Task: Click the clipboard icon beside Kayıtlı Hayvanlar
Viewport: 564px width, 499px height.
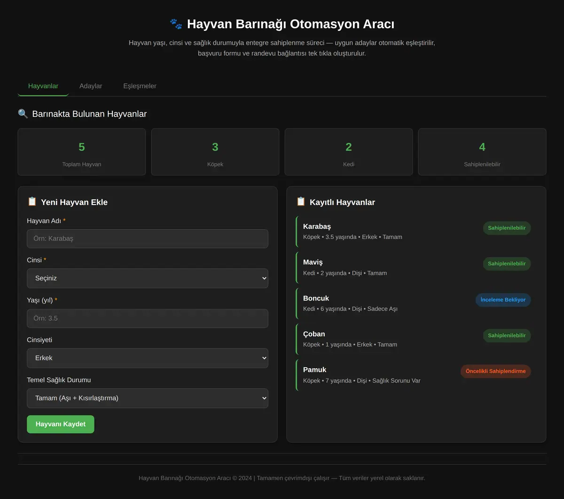Action: pyautogui.click(x=301, y=202)
